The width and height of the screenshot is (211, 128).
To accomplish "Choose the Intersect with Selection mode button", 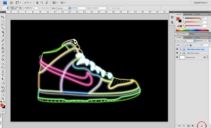I will [20, 8].
